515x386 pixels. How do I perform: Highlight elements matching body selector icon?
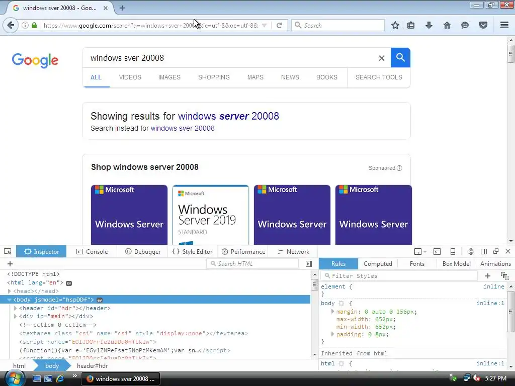[341, 303]
